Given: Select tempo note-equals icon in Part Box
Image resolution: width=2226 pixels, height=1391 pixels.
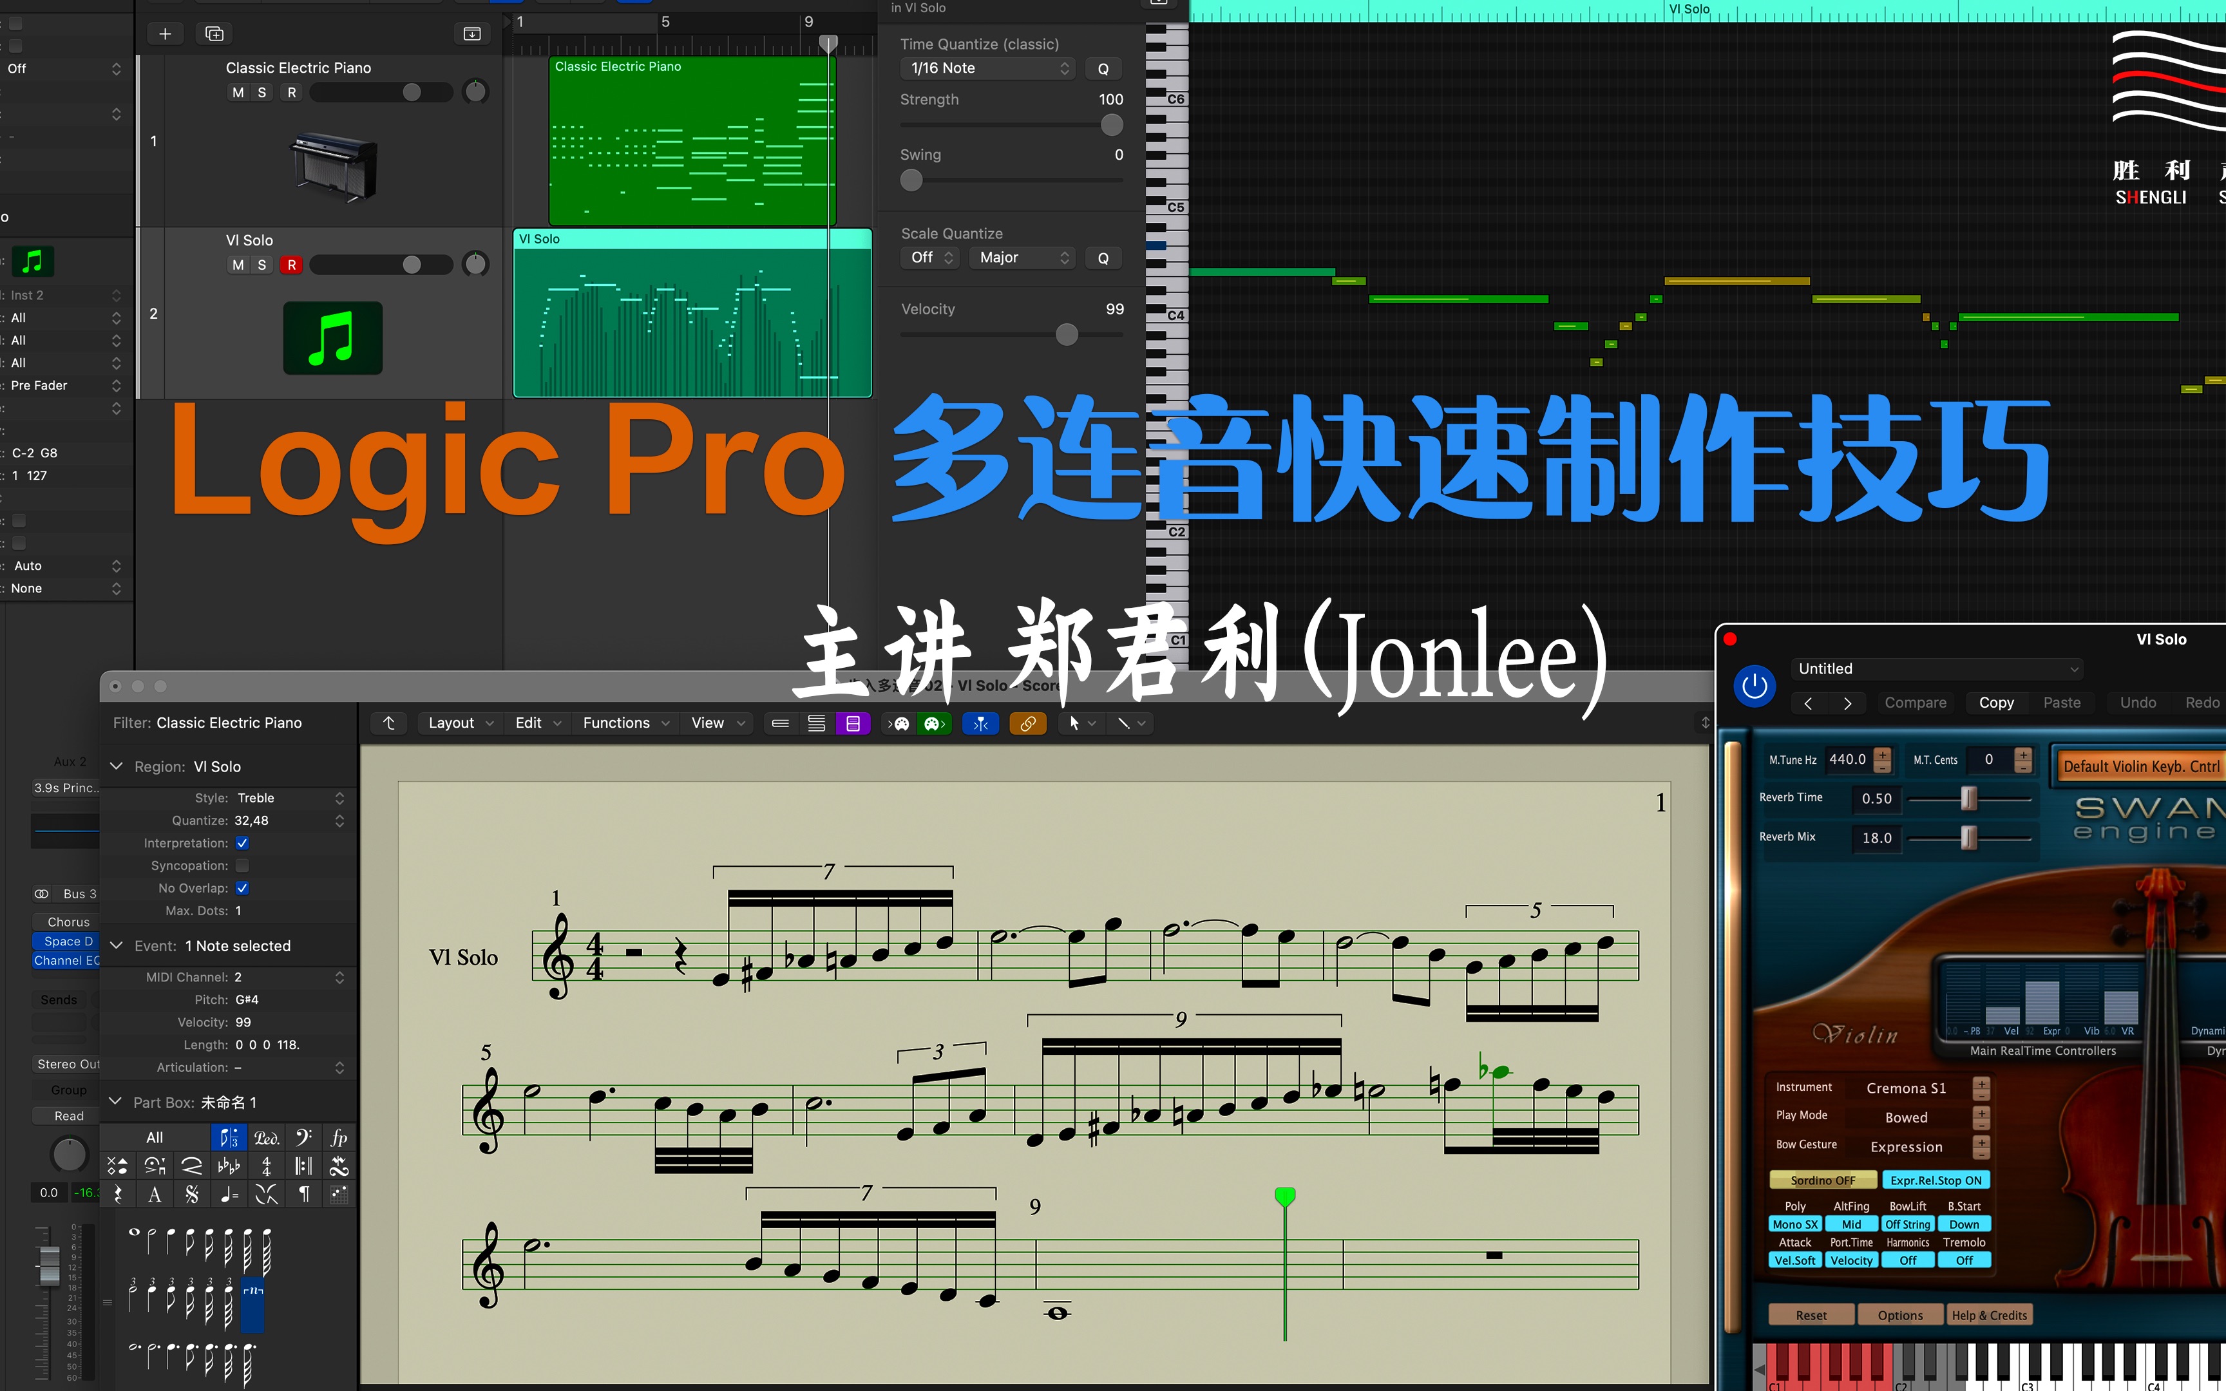Looking at the screenshot, I should pyautogui.click(x=229, y=1194).
